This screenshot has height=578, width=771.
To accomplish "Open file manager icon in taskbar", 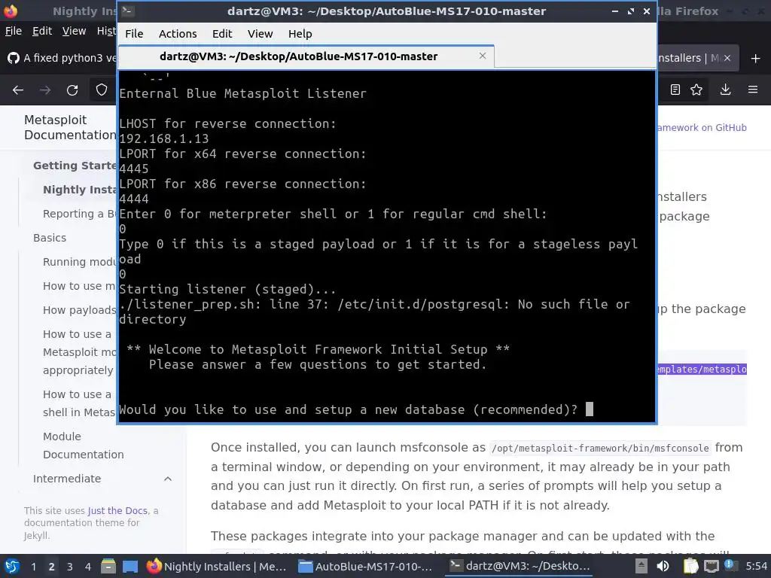I will click(x=108, y=566).
